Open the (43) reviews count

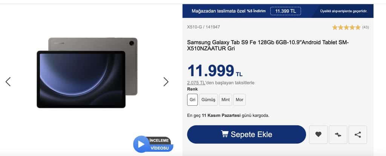tap(366, 27)
